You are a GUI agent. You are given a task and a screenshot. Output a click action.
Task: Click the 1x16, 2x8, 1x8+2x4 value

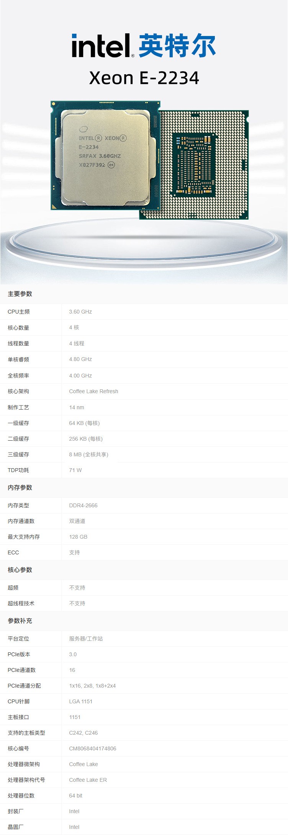[92, 686]
